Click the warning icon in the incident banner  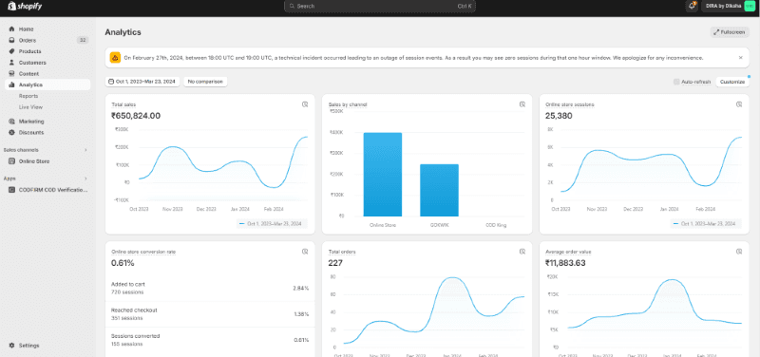tap(115, 58)
